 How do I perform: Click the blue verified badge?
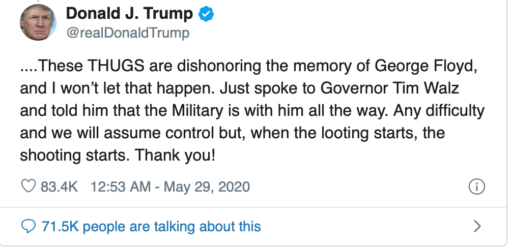tap(206, 15)
